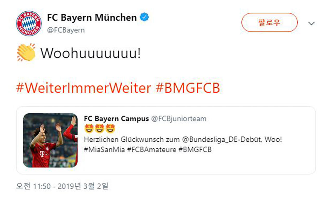The width and height of the screenshot is (332, 198).
Task: Click the FC Bayern München club logo avatar
Action: [29, 23]
